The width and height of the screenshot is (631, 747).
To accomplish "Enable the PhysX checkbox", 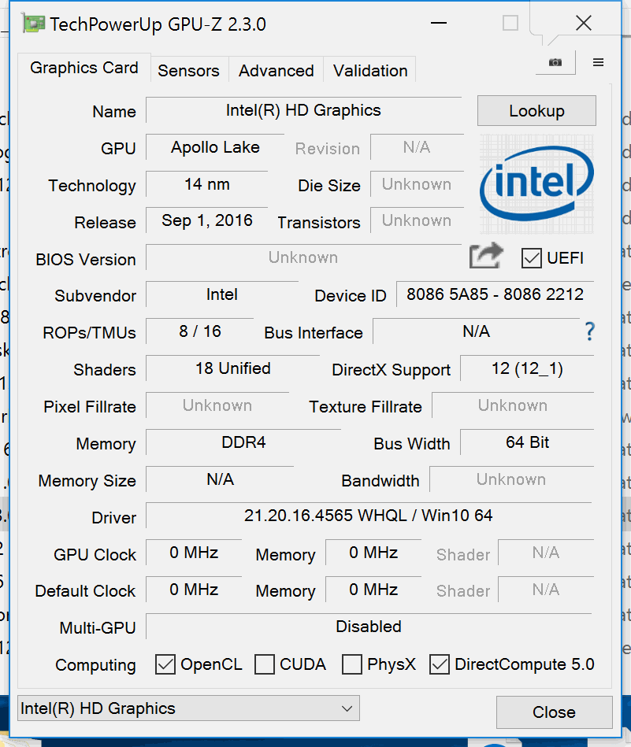I will tap(352, 664).
